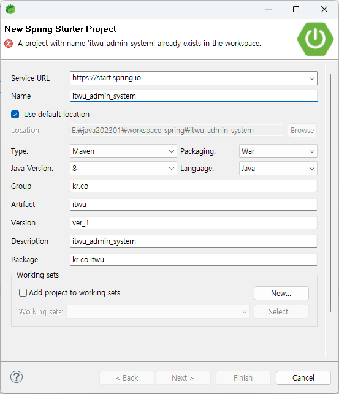Click the Package field kr.co.itwu
The width and height of the screenshot is (339, 394).
point(194,260)
